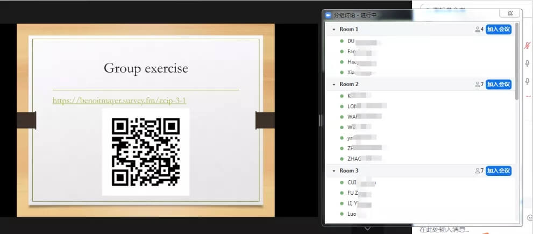Click the red muted microphone icon

coord(527,46)
